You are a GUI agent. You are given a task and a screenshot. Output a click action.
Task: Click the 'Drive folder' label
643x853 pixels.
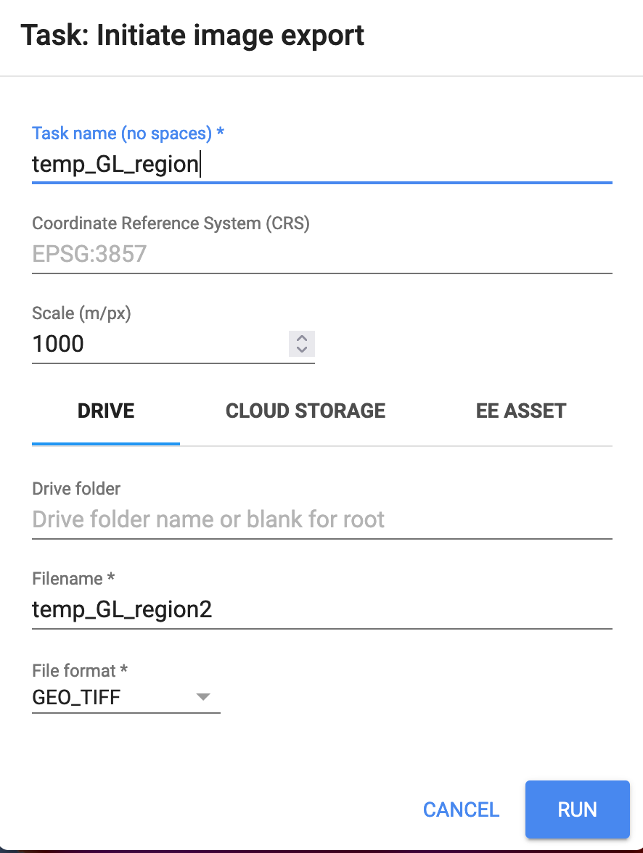tap(76, 489)
